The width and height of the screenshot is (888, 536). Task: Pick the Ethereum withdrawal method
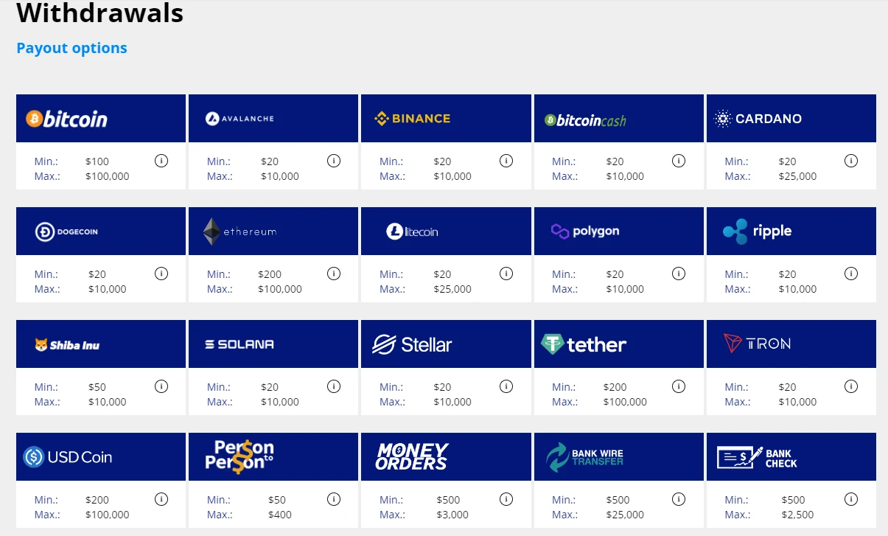pos(273,231)
